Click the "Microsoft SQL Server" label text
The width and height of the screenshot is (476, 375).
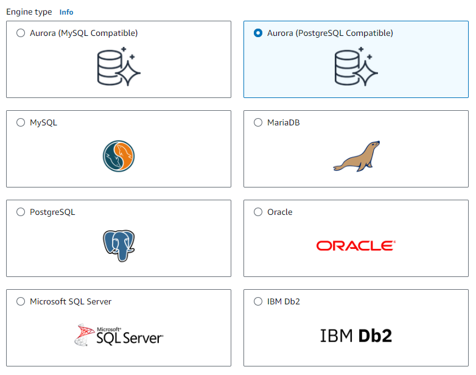pos(71,301)
